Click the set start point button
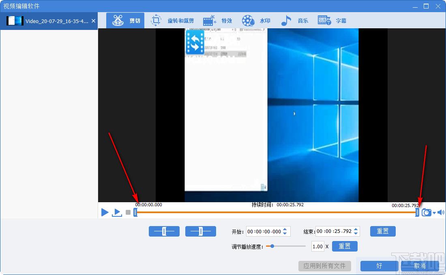446x275 pixels. tap(164, 231)
